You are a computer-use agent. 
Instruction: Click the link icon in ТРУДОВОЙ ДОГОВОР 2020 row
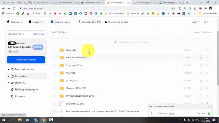(x=207, y=96)
